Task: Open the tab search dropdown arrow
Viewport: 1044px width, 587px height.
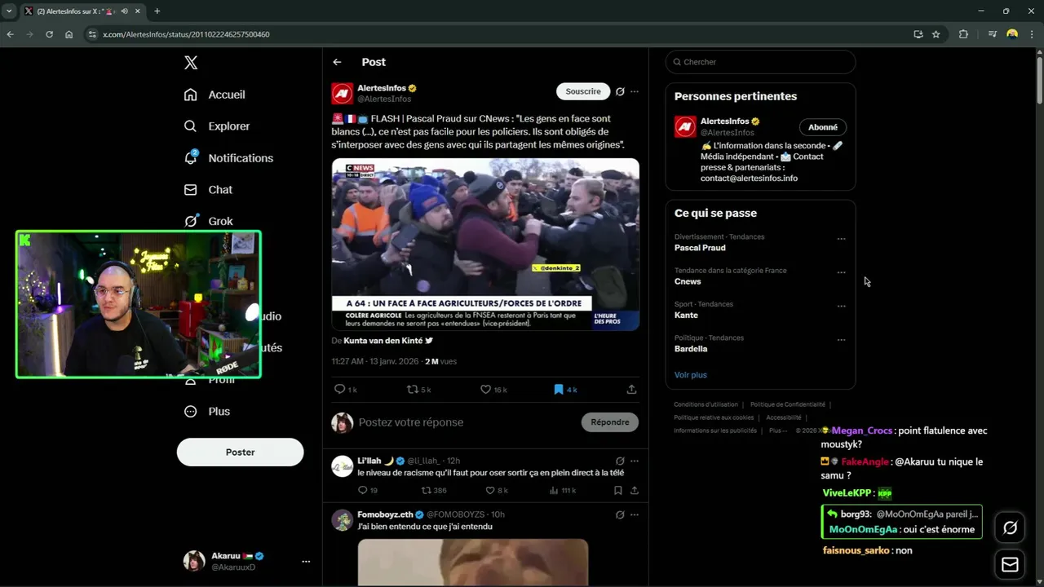Action: (8, 11)
